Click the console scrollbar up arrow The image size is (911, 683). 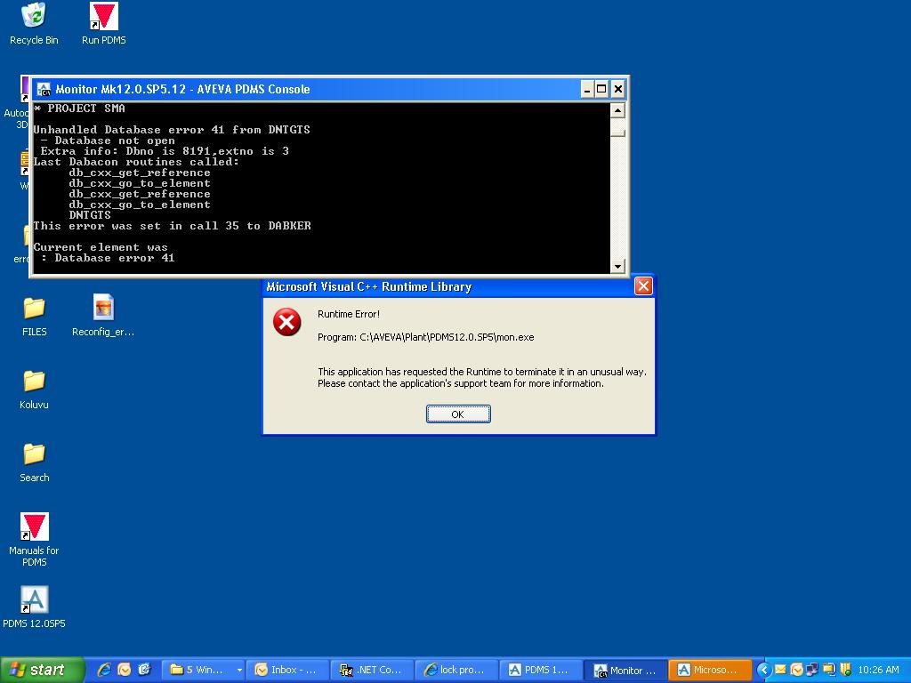(617, 109)
